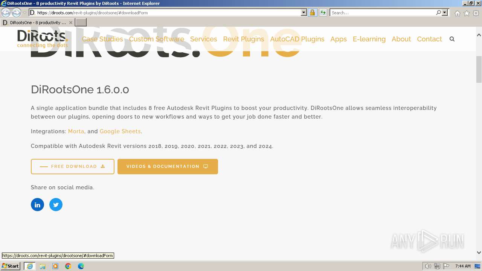482x271 pixels.
Task: Expand the address bar autocomplete dropdown
Action: click(304, 12)
